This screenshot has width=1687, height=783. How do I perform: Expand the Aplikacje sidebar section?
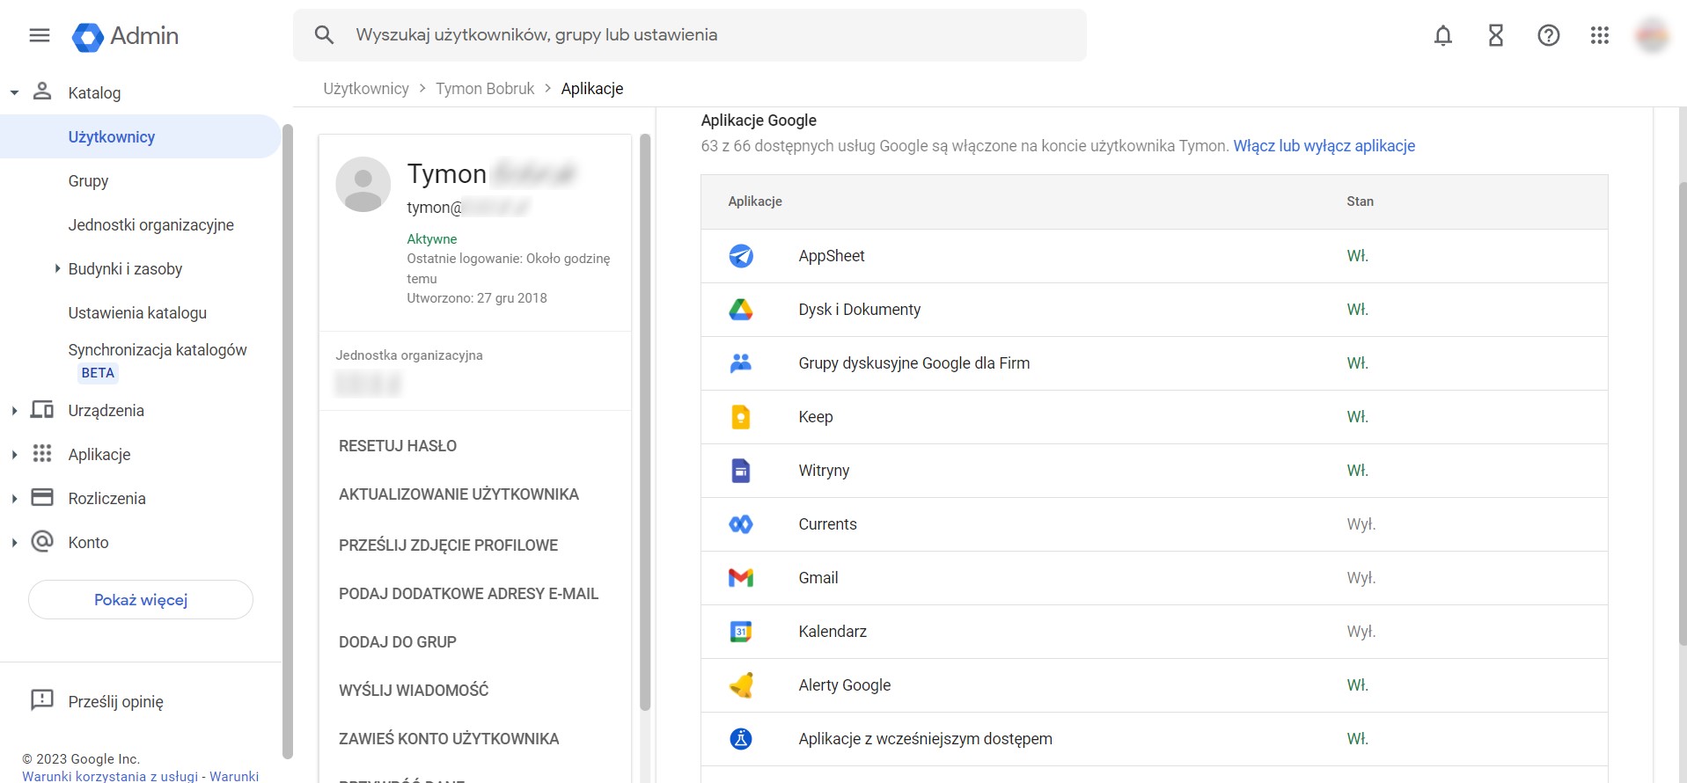14,455
